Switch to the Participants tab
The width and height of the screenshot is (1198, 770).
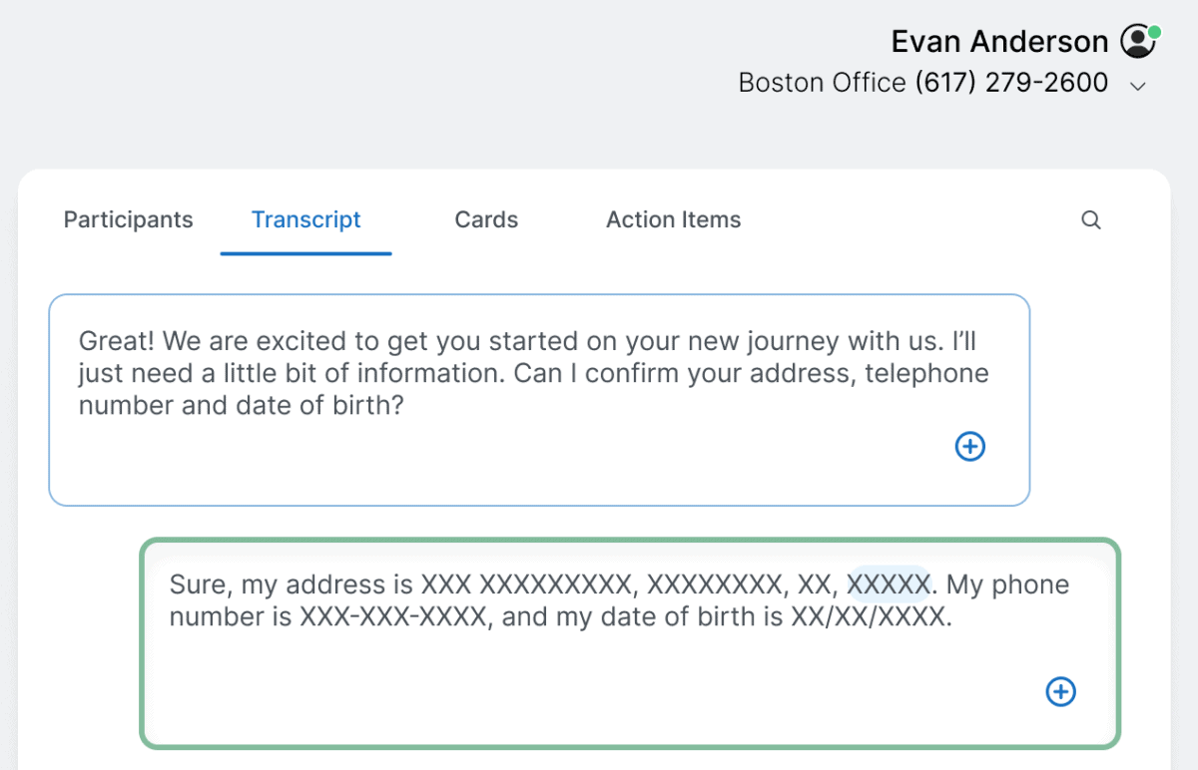point(128,219)
